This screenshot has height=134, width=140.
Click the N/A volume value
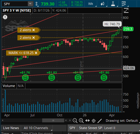tap(21, 86)
